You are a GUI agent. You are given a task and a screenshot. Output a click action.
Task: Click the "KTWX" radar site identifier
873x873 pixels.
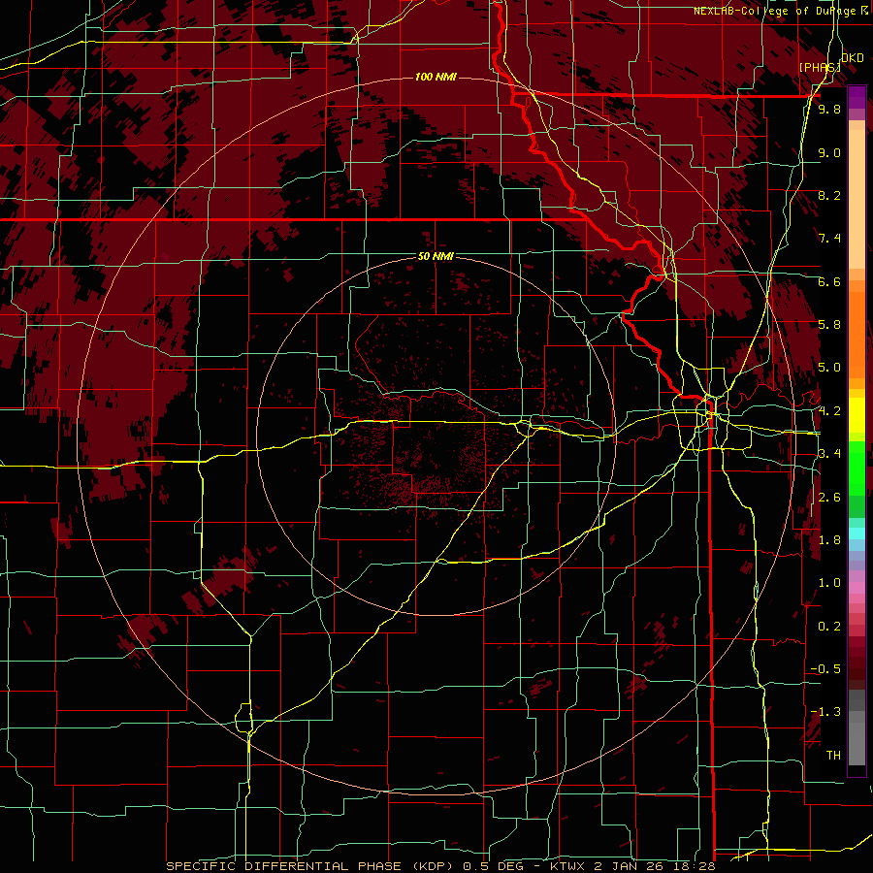pos(567,866)
